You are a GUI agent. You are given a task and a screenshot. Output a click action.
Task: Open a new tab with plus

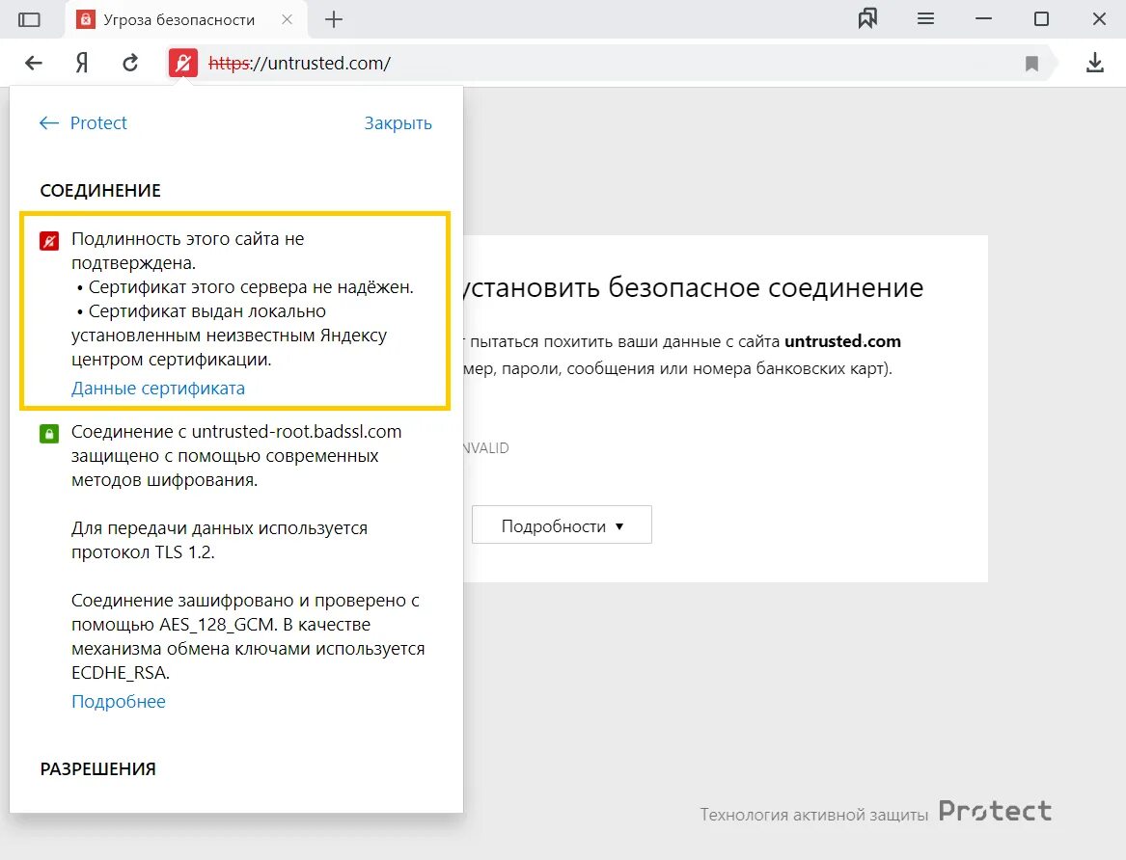(334, 19)
